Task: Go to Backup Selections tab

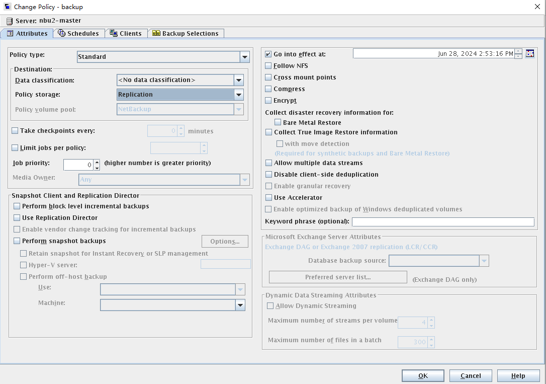Action: pos(186,33)
